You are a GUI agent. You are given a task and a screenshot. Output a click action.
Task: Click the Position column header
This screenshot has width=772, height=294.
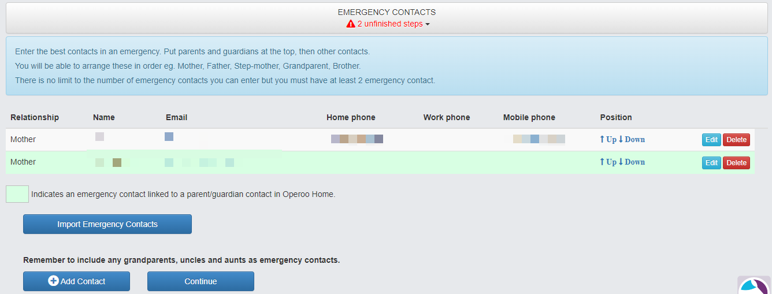616,117
